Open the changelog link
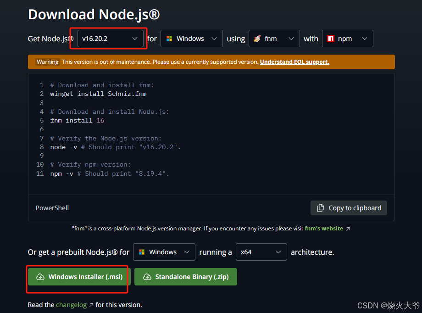 71,305
